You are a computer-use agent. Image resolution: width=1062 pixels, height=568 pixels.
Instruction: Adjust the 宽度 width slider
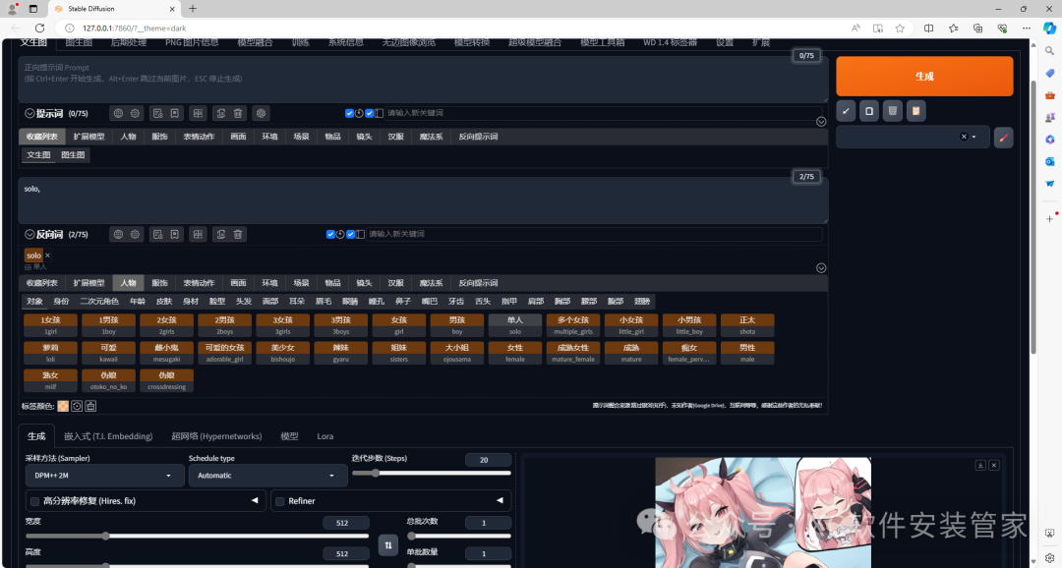pos(197,537)
